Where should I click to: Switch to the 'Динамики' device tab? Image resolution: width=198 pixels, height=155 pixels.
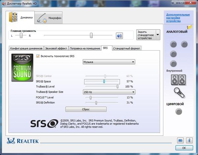[20, 18]
